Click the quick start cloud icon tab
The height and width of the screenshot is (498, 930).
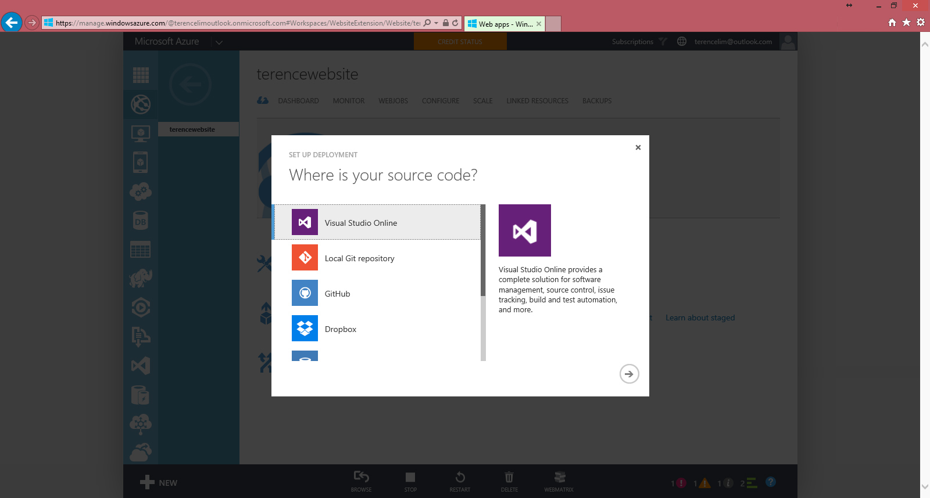click(x=263, y=100)
